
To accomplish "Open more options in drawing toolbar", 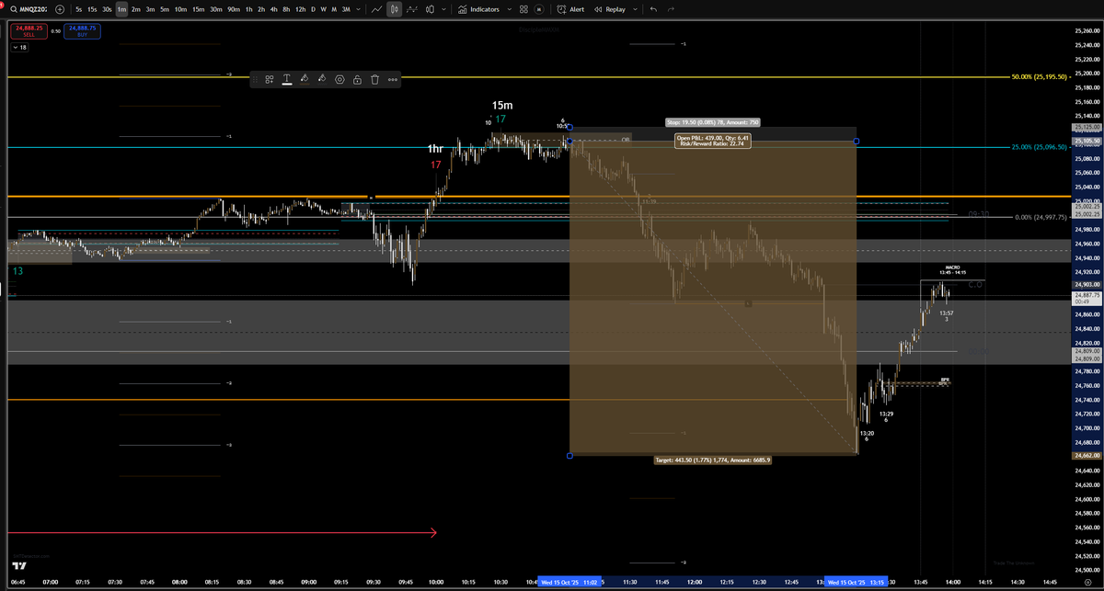I will (x=393, y=79).
